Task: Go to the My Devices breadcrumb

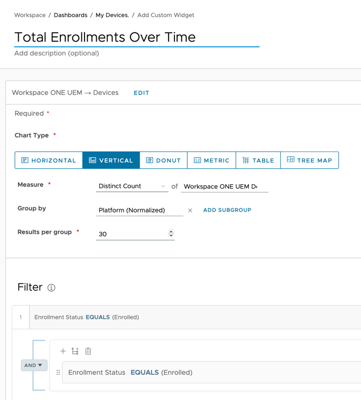Action: [x=112, y=15]
